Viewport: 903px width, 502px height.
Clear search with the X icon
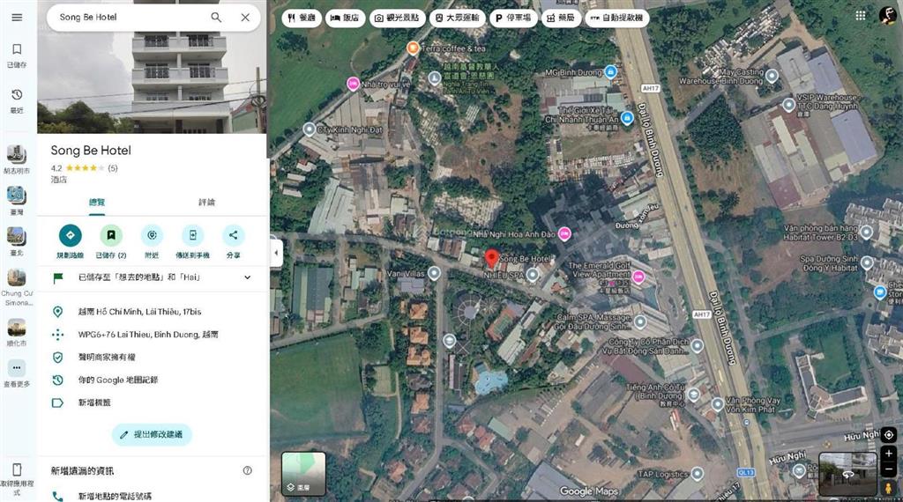click(245, 18)
